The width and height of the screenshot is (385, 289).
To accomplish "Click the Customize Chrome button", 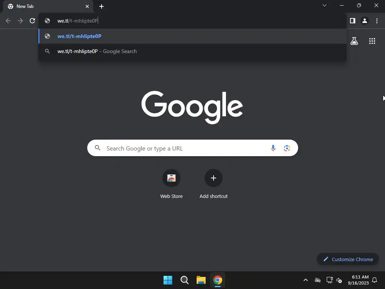I will click(348, 259).
